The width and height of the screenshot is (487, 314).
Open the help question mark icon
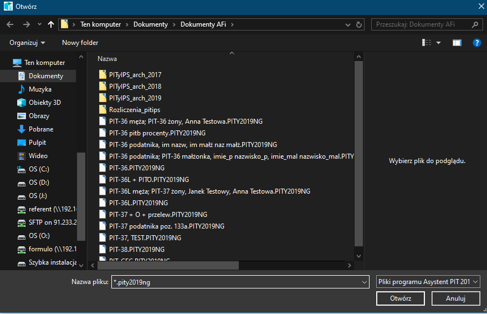tap(476, 43)
